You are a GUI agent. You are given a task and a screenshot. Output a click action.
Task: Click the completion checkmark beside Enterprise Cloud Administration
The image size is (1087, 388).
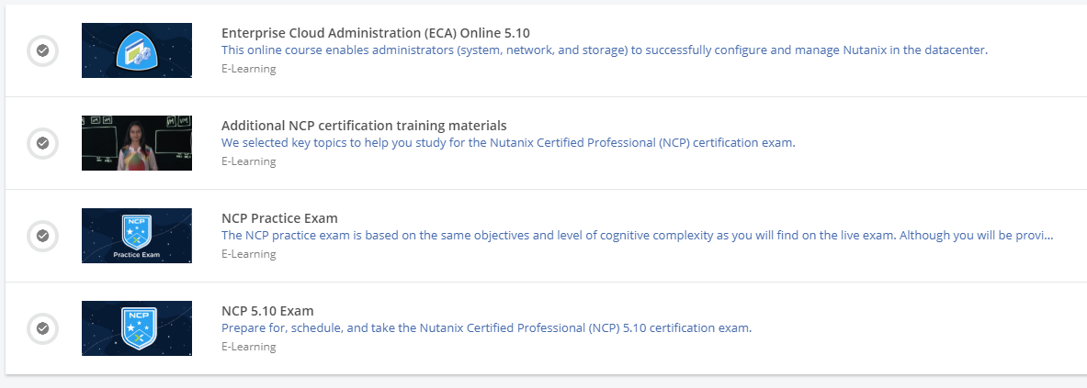(42, 50)
